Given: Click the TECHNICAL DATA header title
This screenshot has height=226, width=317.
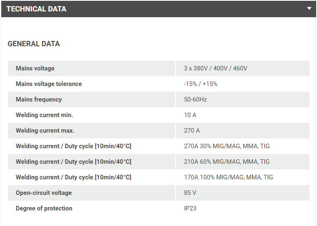Looking at the screenshot, I should 36,9.
